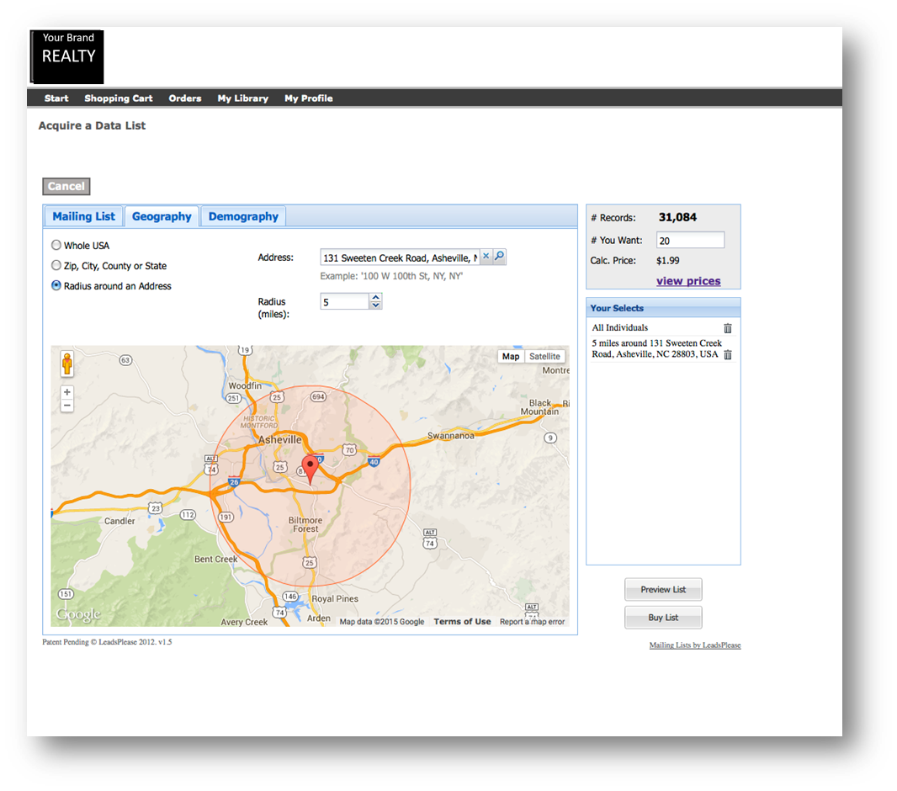The image size is (897, 791).
Task: Open the Mailing Lists by LeadsPlease link
Action: 695,645
